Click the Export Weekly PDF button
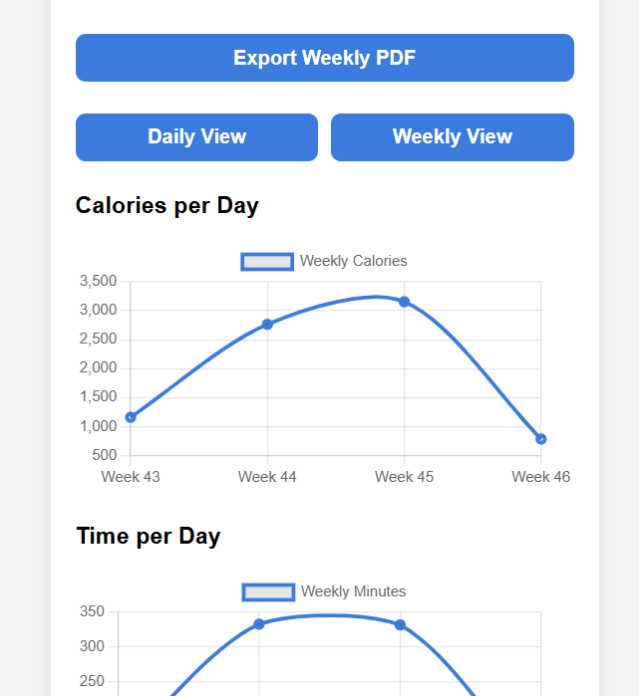This screenshot has height=696, width=639. pos(324,58)
